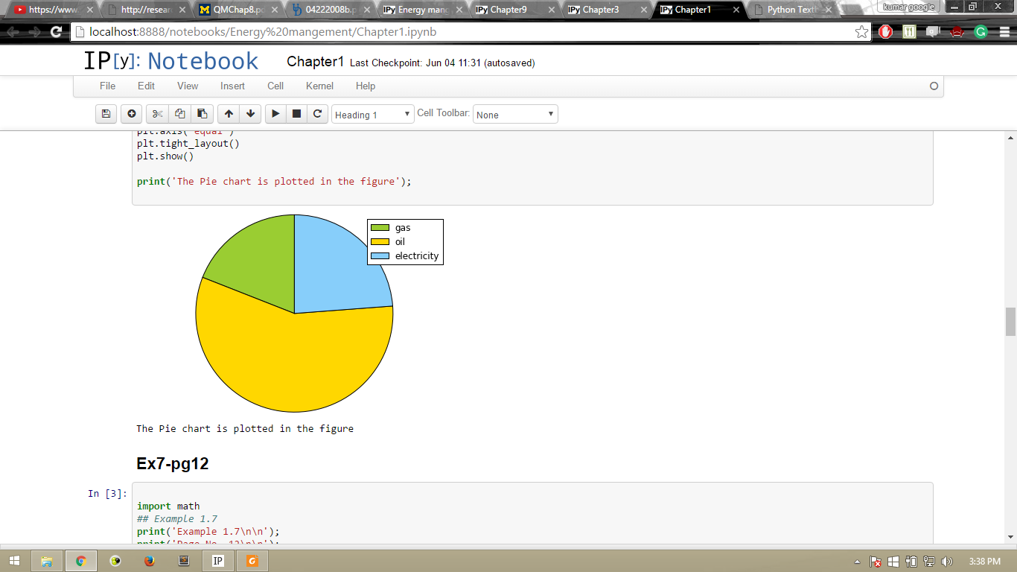Move the cell up with arrow icon
Viewport: 1017px width, 572px height.
(229, 114)
